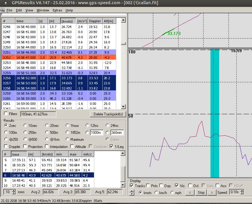
Task: Click the application icon left of File
Action: coord(2,10)
